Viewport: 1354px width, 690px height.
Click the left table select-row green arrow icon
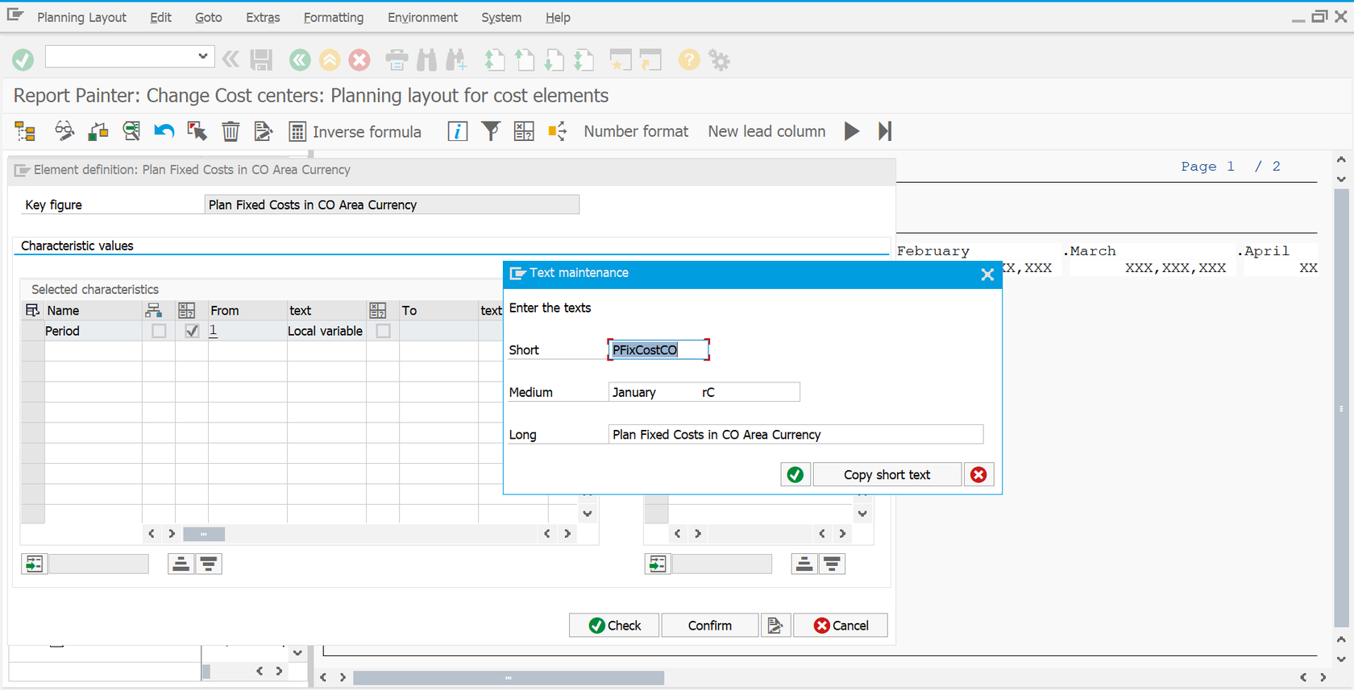pos(34,564)
